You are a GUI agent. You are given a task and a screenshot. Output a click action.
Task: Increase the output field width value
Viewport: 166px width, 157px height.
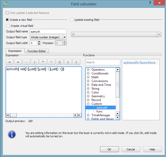click(x=39, y=42)
